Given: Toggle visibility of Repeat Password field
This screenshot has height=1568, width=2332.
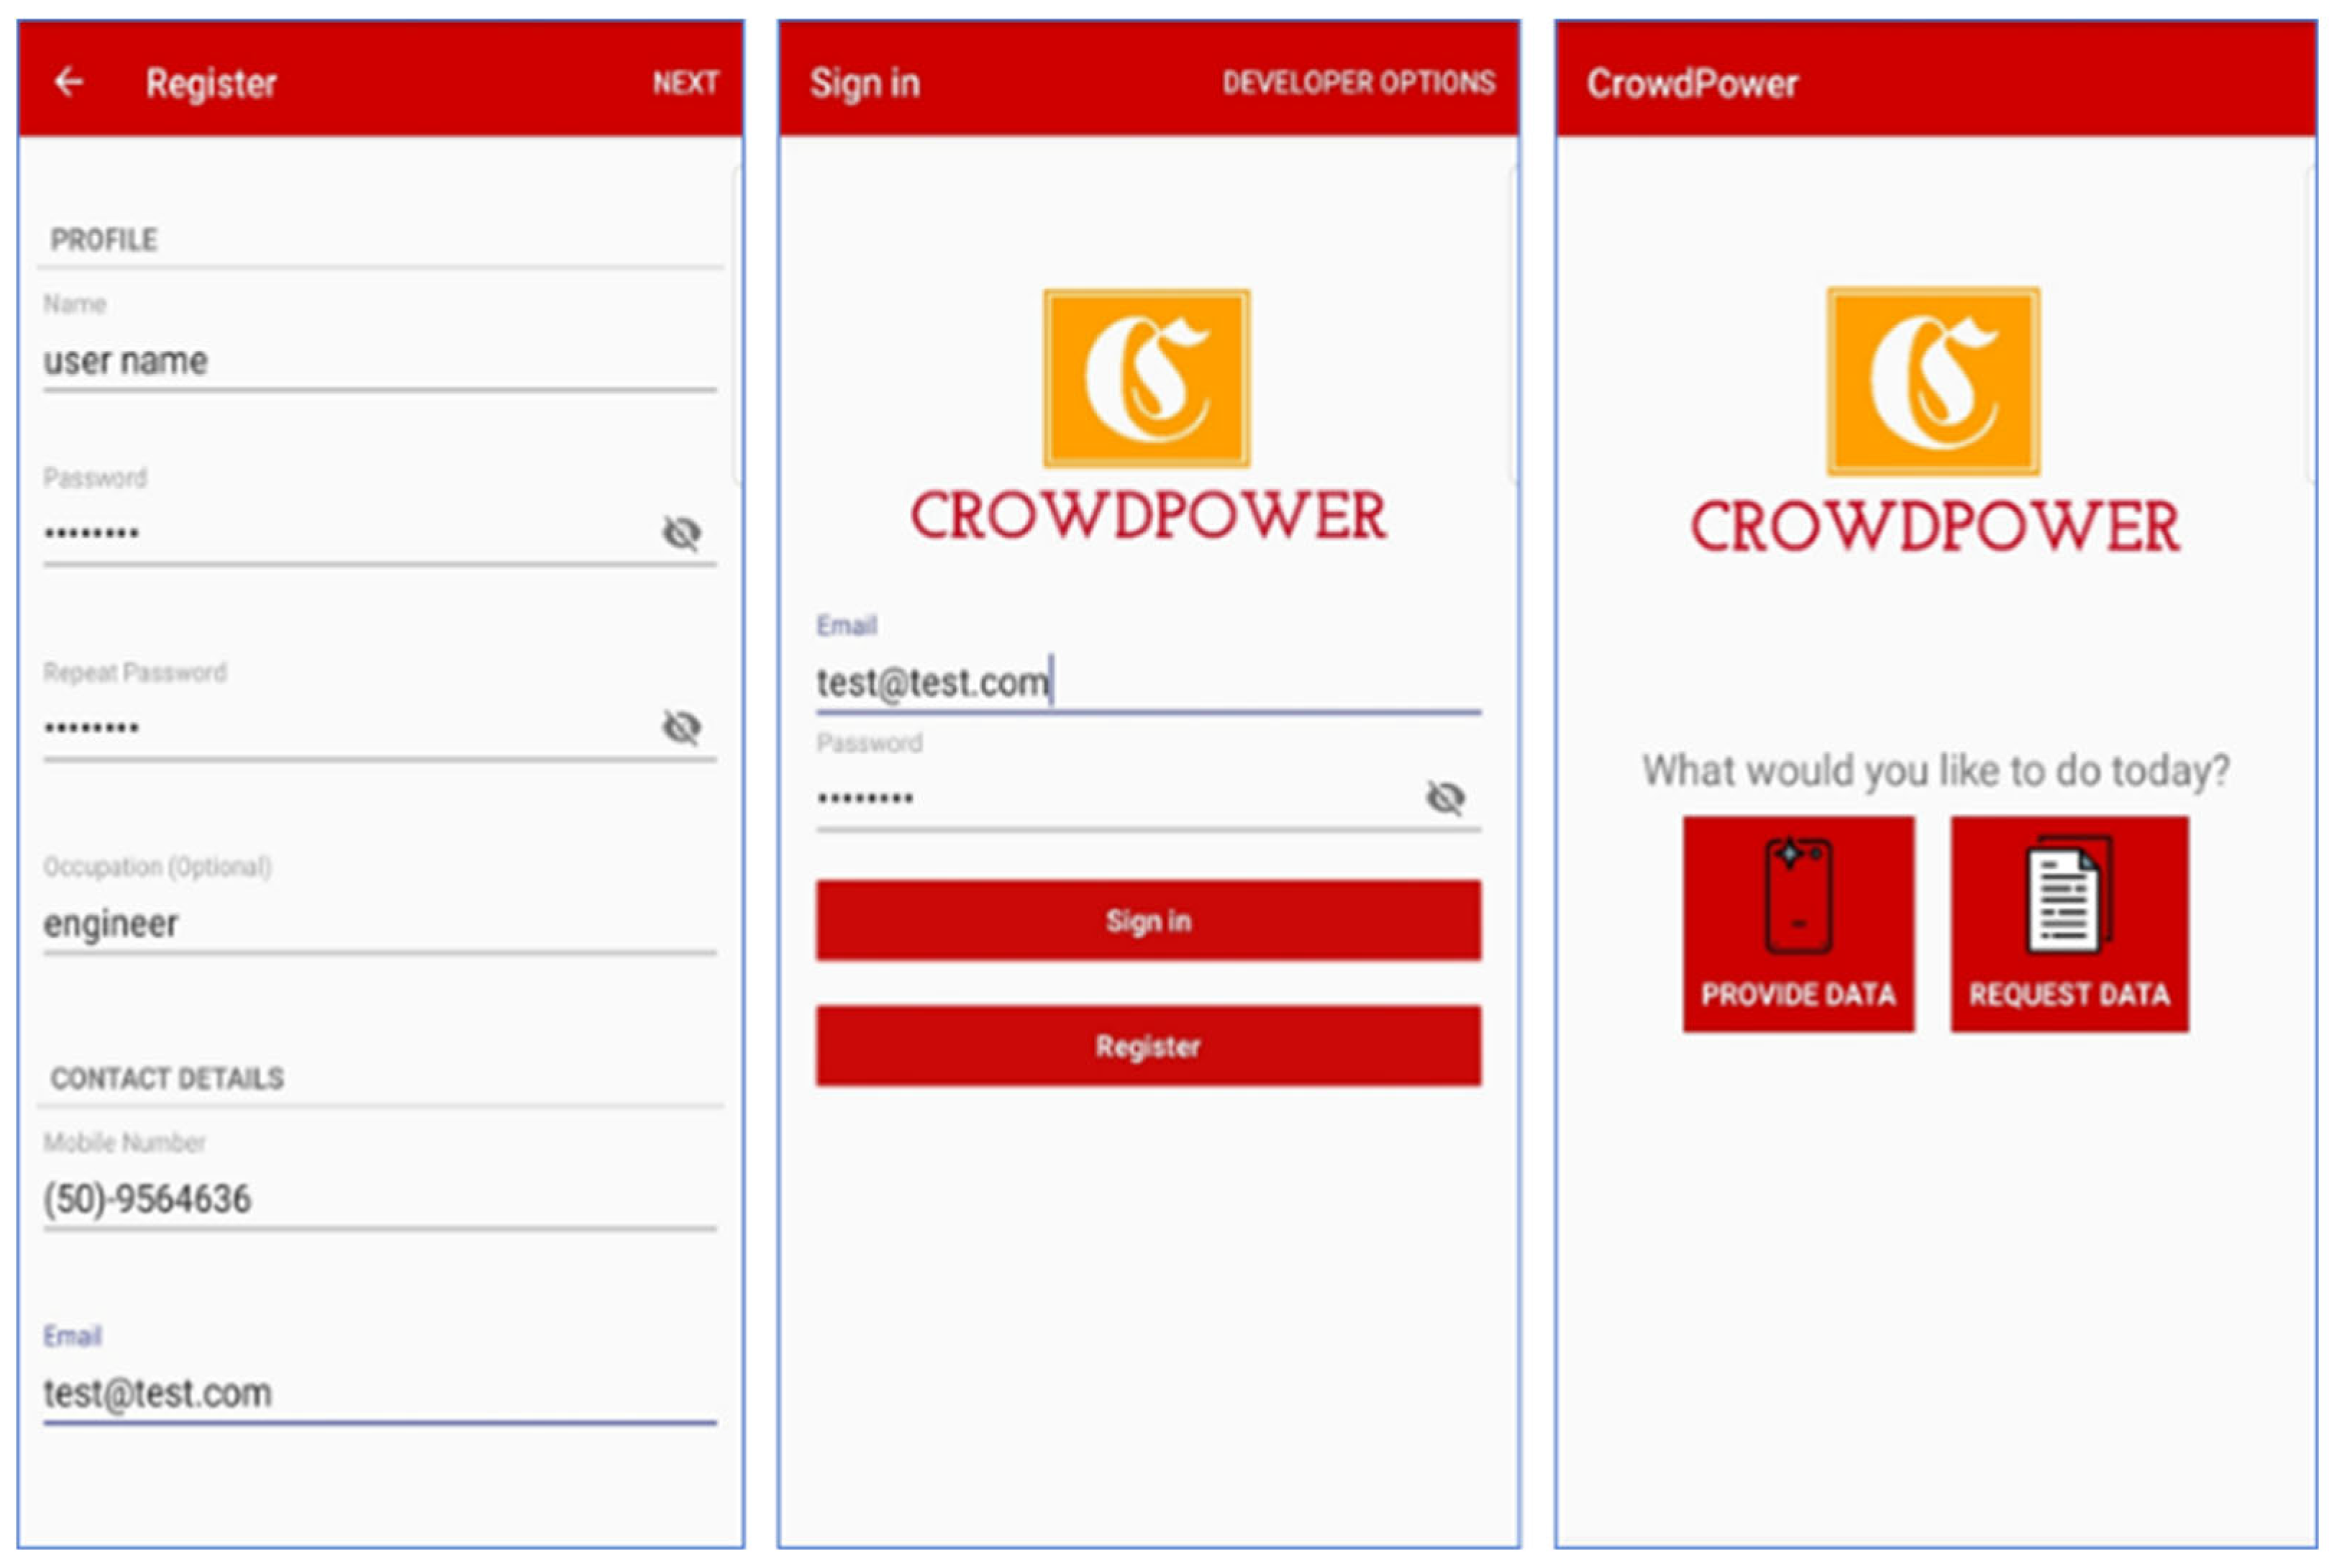Looking at the screenshot, I should 681,727.
